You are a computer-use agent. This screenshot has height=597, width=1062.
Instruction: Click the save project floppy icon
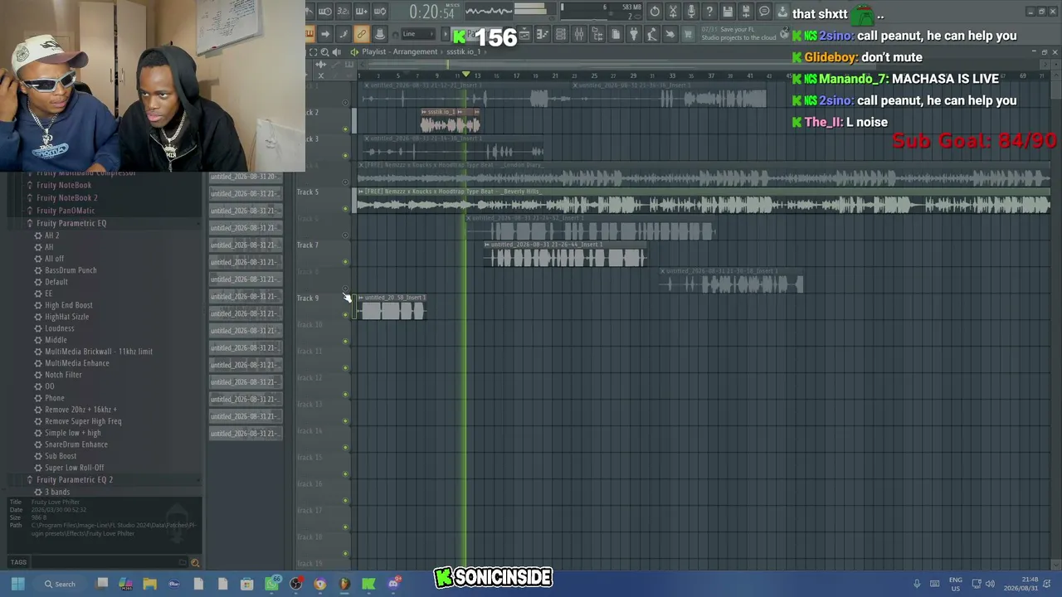coord(728,12)
